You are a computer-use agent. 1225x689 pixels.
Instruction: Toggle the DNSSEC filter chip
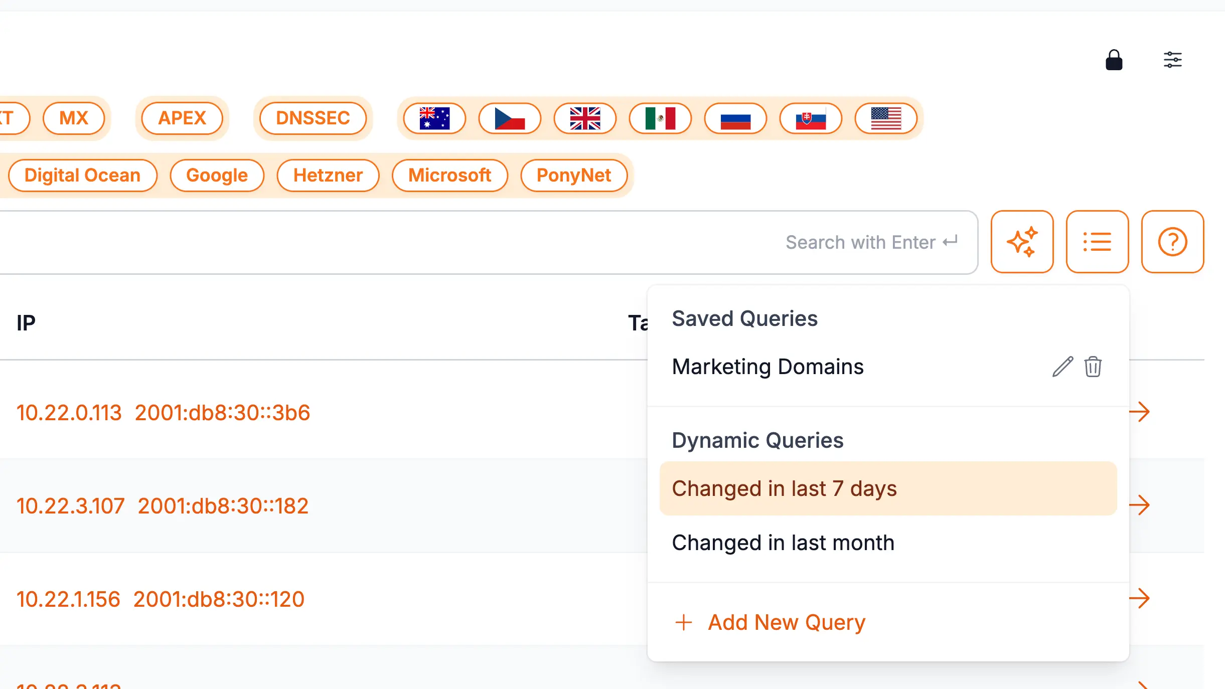[313, 118]
